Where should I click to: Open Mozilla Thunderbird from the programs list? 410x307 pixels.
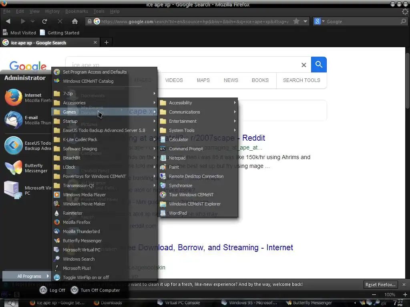point(105,231)
